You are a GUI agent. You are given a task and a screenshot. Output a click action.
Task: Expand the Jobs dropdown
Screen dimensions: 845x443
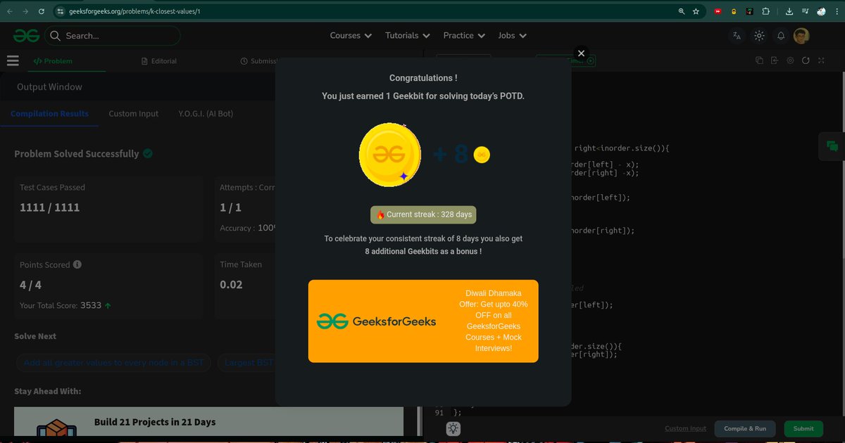coord(512,35)
